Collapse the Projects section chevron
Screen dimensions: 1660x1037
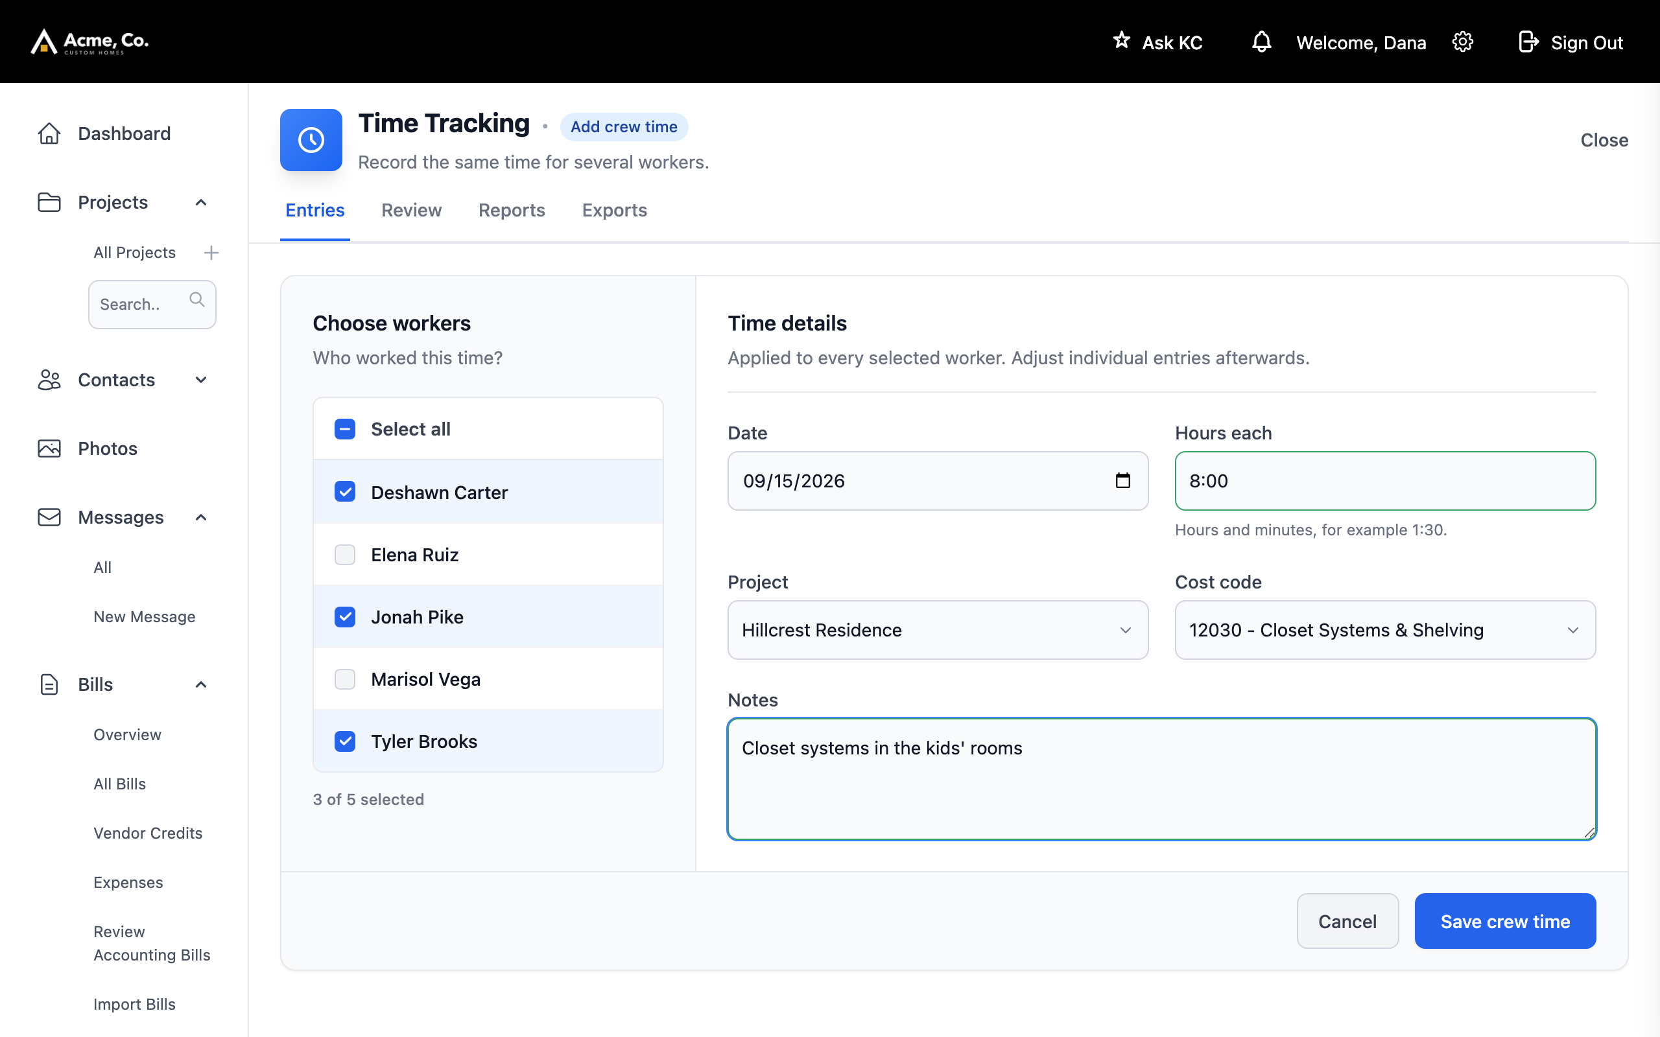tap(201, 202)
